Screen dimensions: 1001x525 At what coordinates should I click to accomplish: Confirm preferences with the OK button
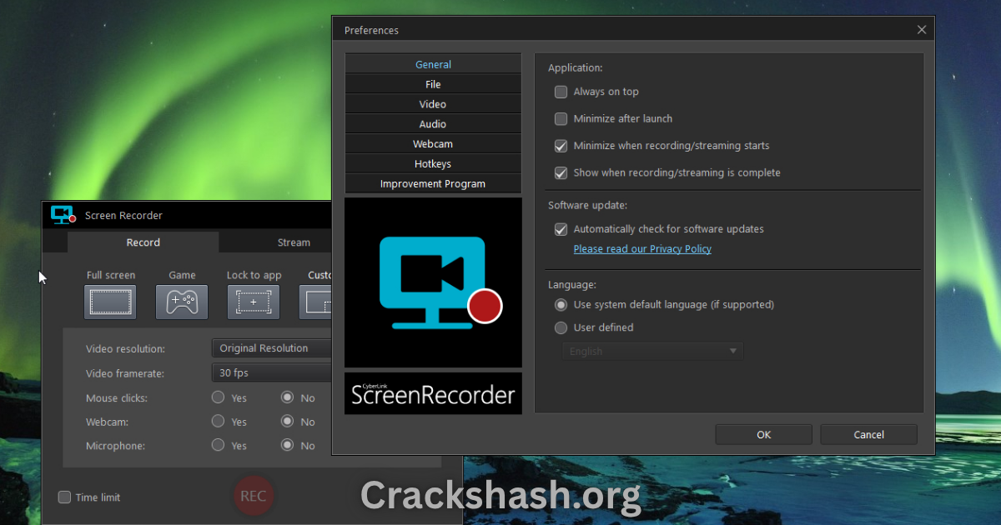(764, 434)
